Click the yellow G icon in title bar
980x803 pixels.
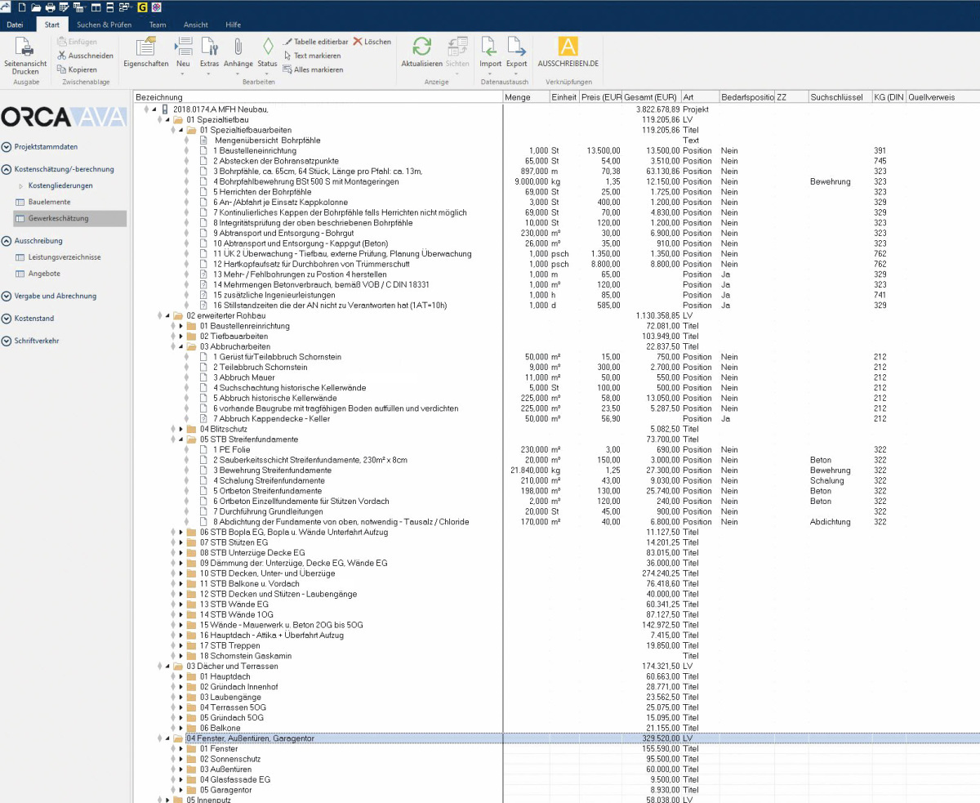click(144, 7)
